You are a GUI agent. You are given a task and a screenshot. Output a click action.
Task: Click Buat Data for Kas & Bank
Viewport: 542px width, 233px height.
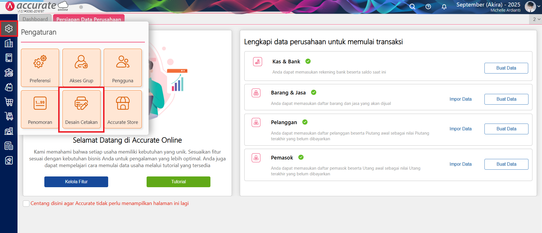(x=506, y=68)
